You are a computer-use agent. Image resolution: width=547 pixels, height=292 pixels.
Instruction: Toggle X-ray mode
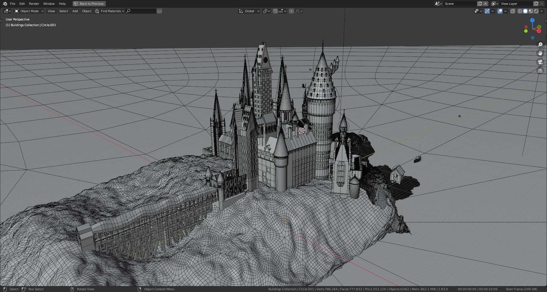tap(513, 11)
